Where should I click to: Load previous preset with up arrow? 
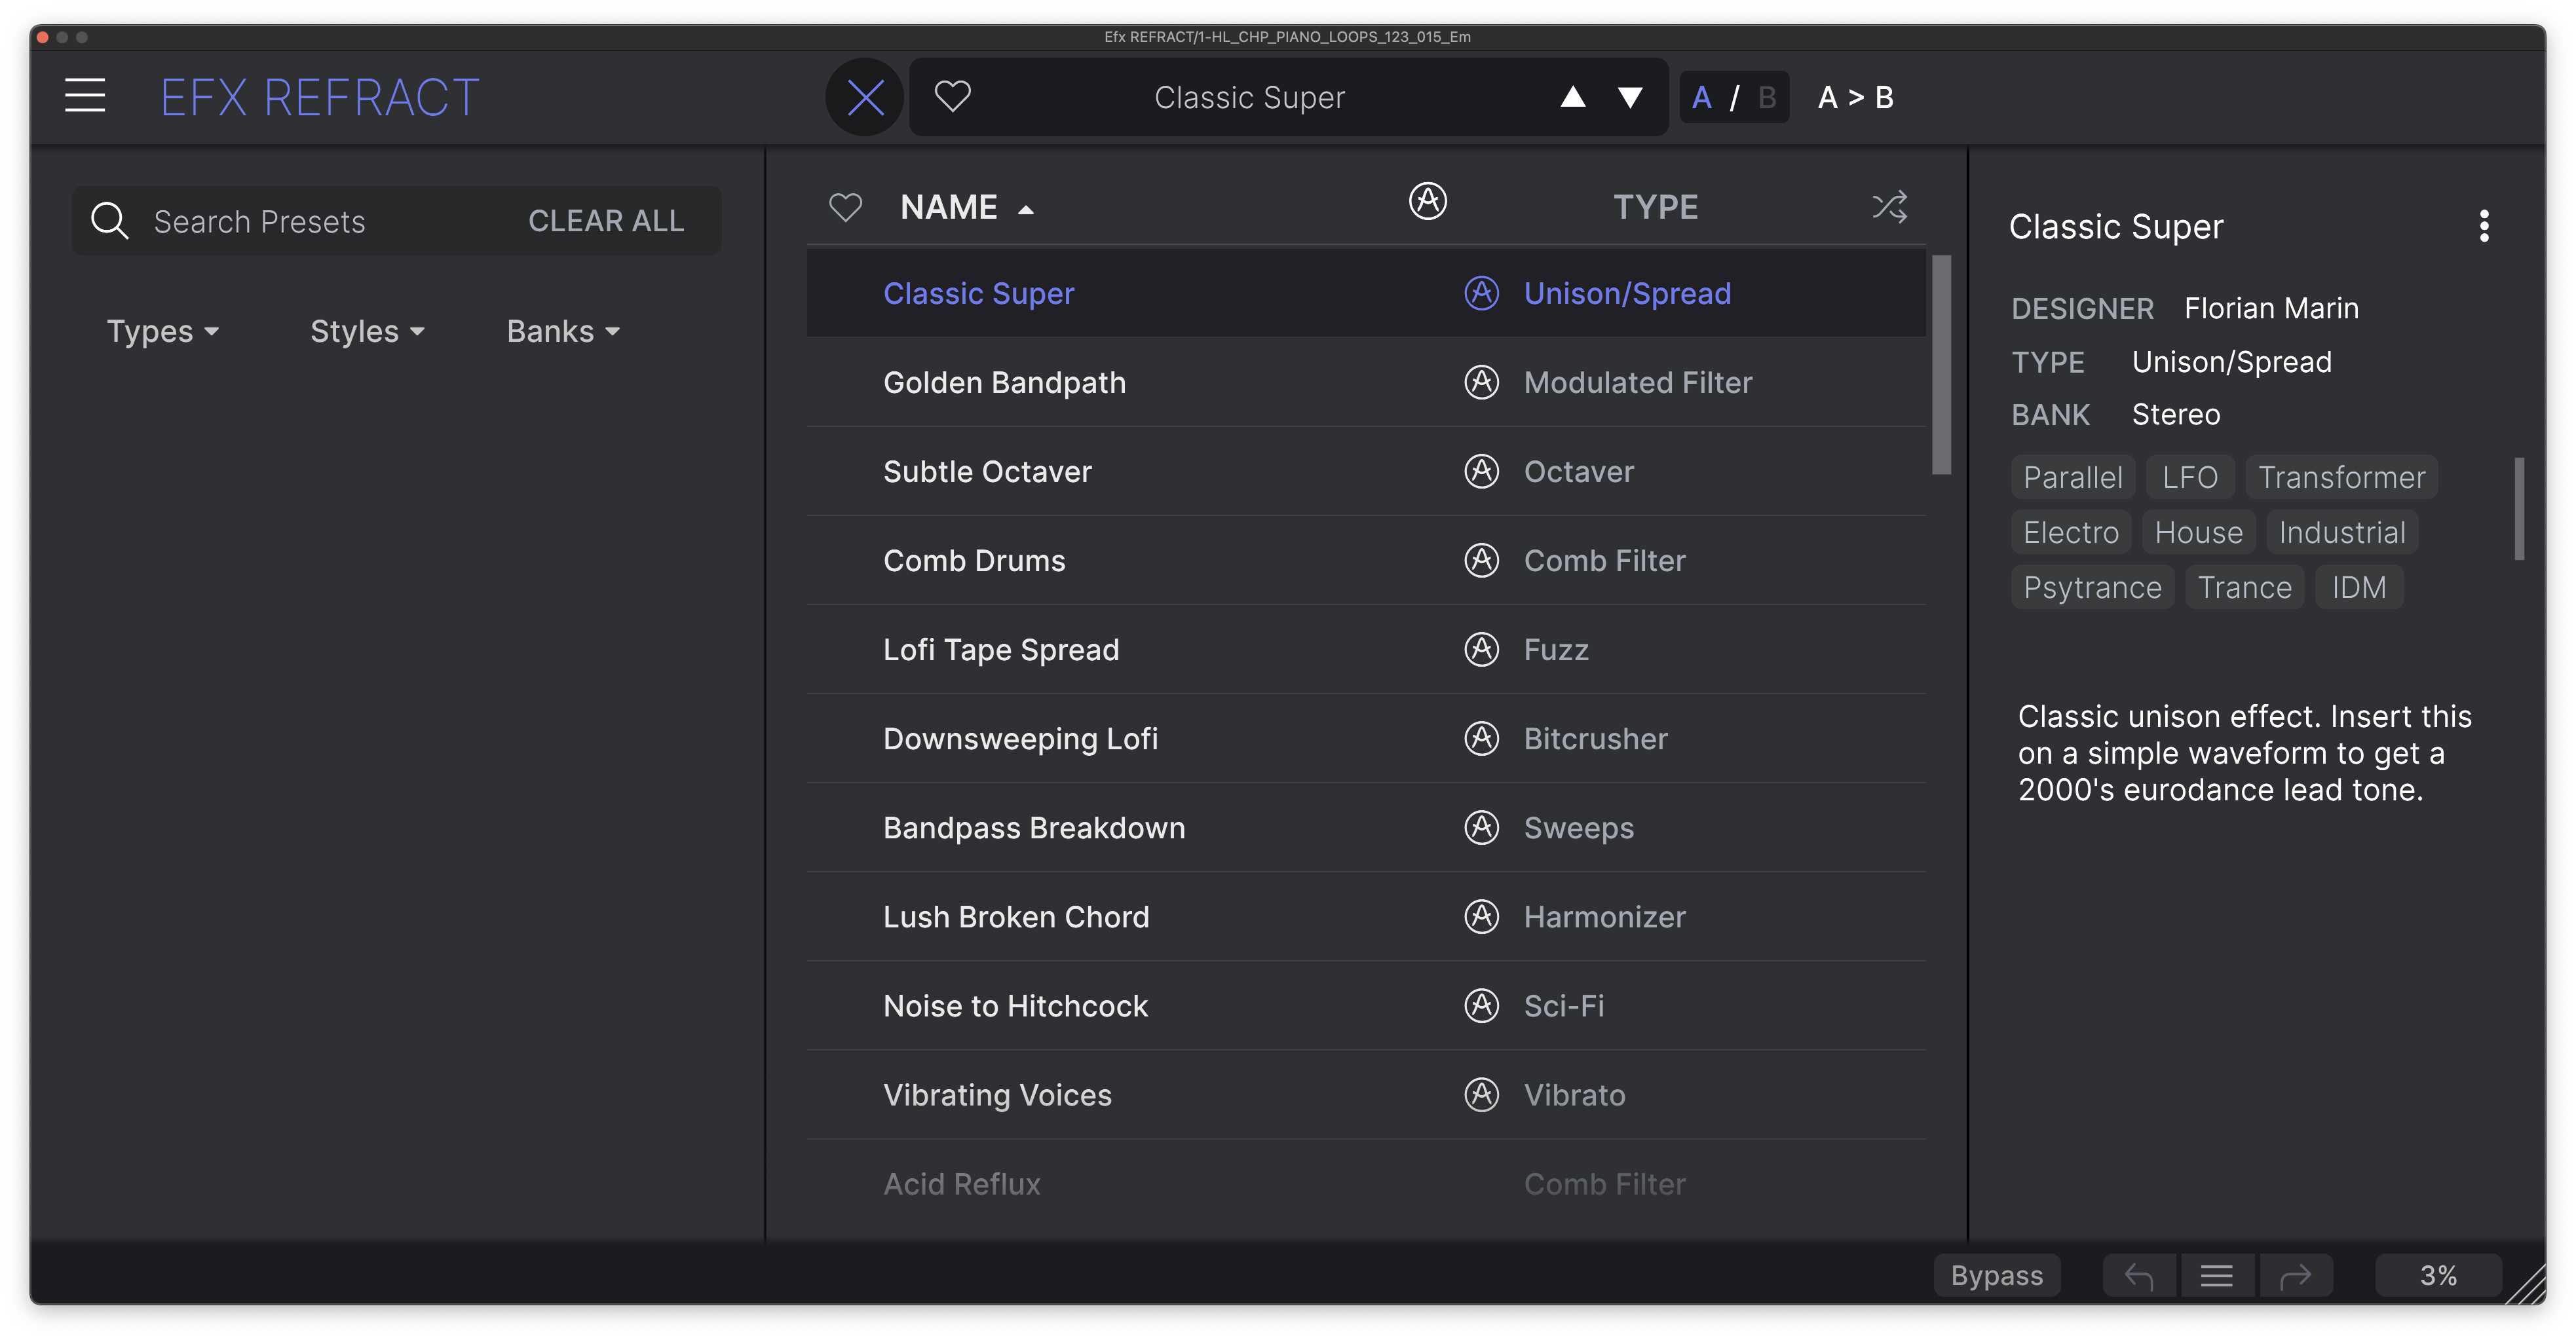[1573, 97]
